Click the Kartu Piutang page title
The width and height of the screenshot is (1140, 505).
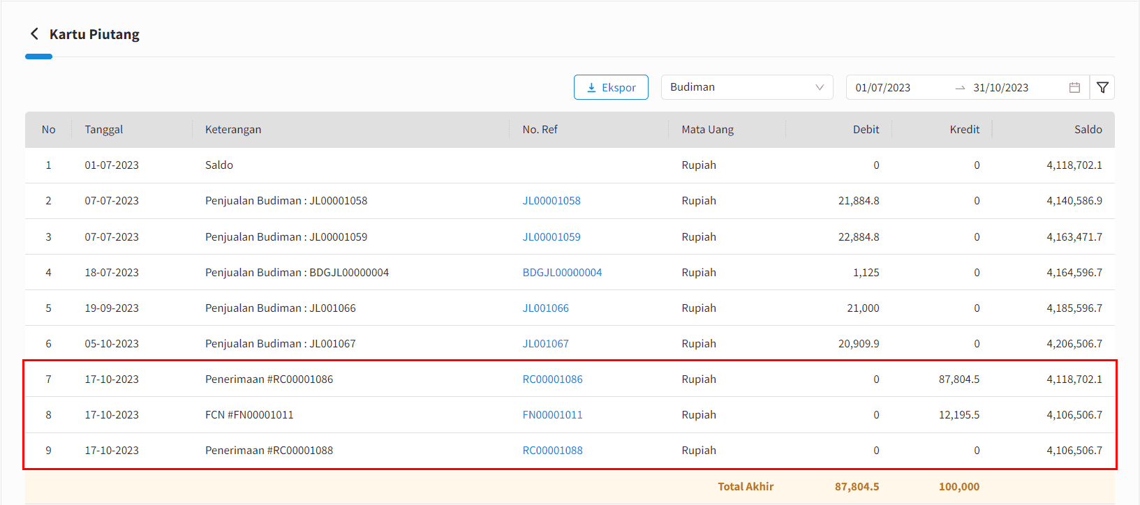point(94,34)
